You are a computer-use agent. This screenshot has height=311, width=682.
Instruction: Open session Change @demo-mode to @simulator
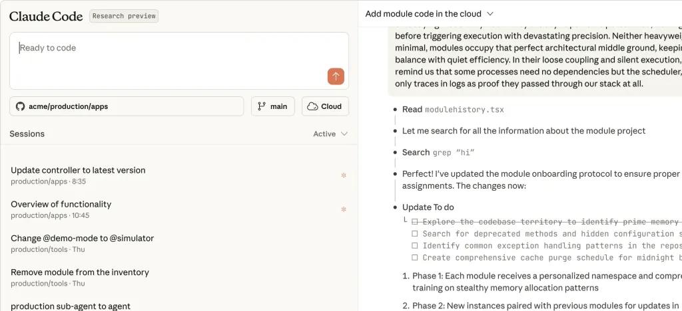pyautogui.click(x=178, y=243)
